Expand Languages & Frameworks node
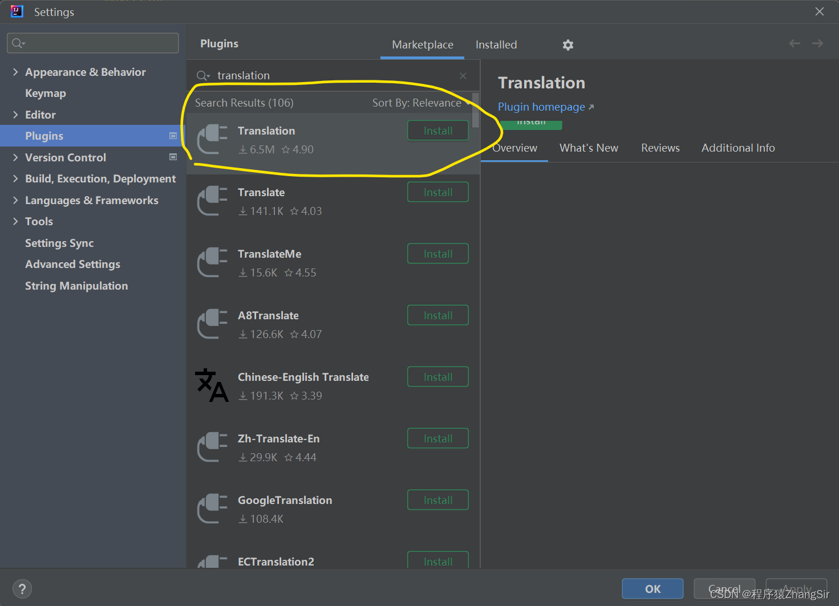Viewport: 839px width, 606px height. pyautogui.click(x=15, y=200)
